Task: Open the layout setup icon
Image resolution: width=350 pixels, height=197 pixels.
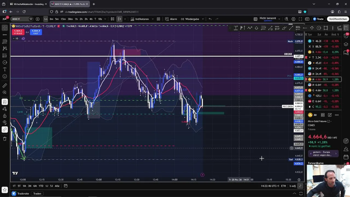Action: [x=255, y=19]
